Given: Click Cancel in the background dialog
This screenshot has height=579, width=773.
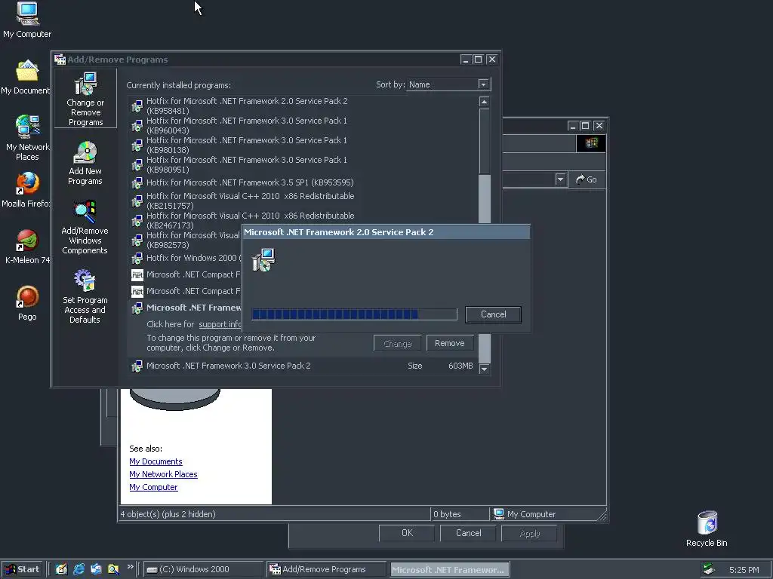Looking at the screenshot, I should point(468,533).
